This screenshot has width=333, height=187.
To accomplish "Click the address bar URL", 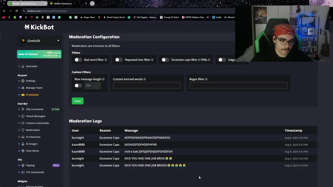I will 47,11.
